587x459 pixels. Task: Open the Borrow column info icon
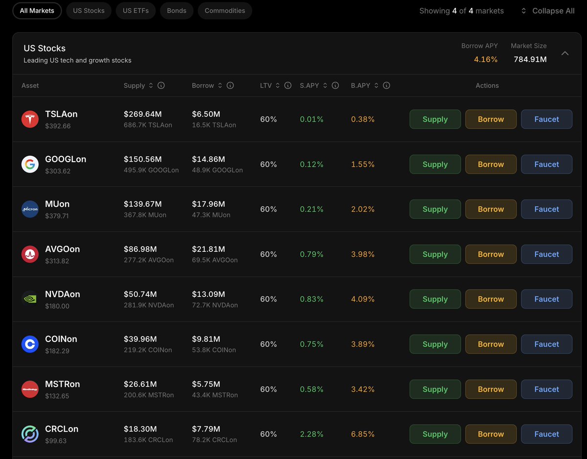230,85
